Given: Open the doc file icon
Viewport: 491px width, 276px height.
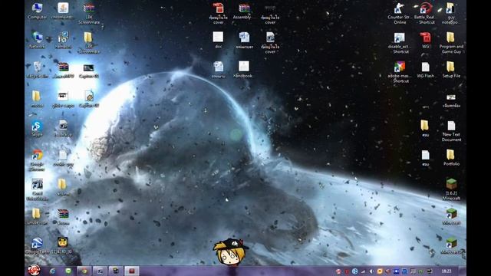Looking at the screenshot, I should coord(218,40).
